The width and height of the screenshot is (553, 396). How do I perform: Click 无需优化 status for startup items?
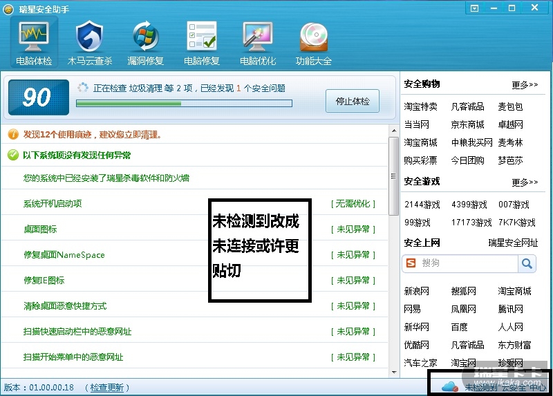tap(353, 203)
